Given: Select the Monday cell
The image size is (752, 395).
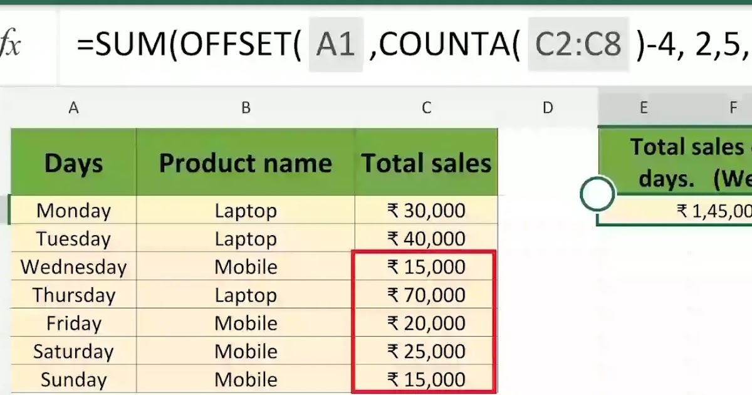Looking at the screenshot, I should tap(73, 211).
